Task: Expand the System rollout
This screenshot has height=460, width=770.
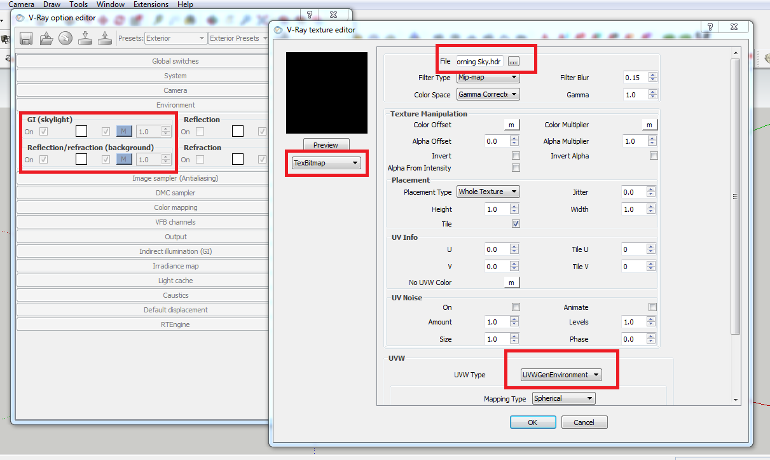Action: 142,76
